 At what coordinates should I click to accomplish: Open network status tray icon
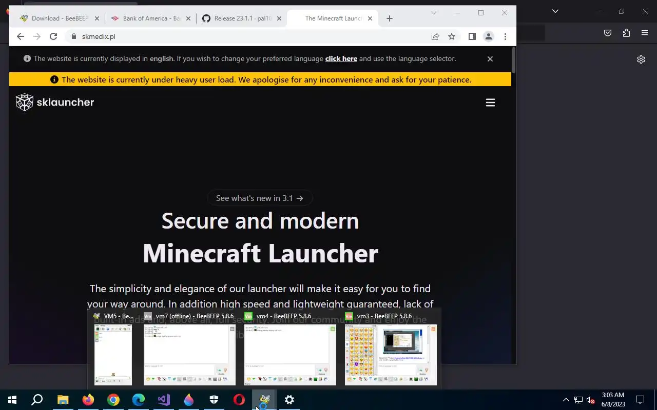578,400
